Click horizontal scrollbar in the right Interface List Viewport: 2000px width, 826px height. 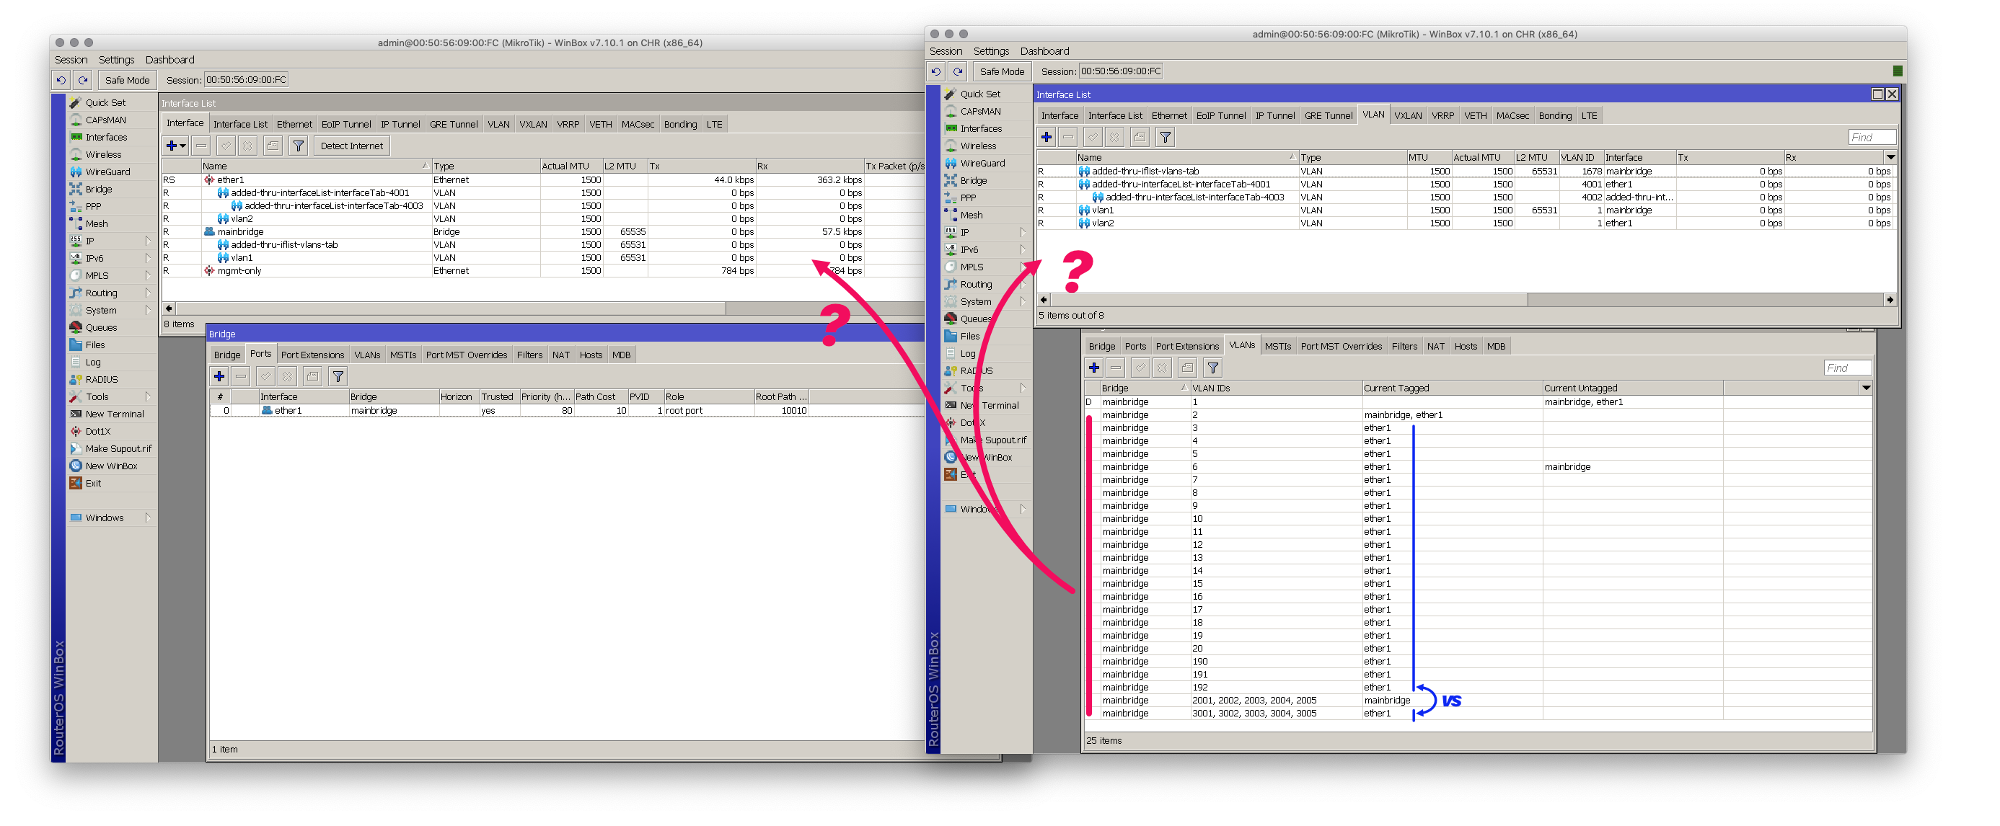click(x=1289, y=299)
